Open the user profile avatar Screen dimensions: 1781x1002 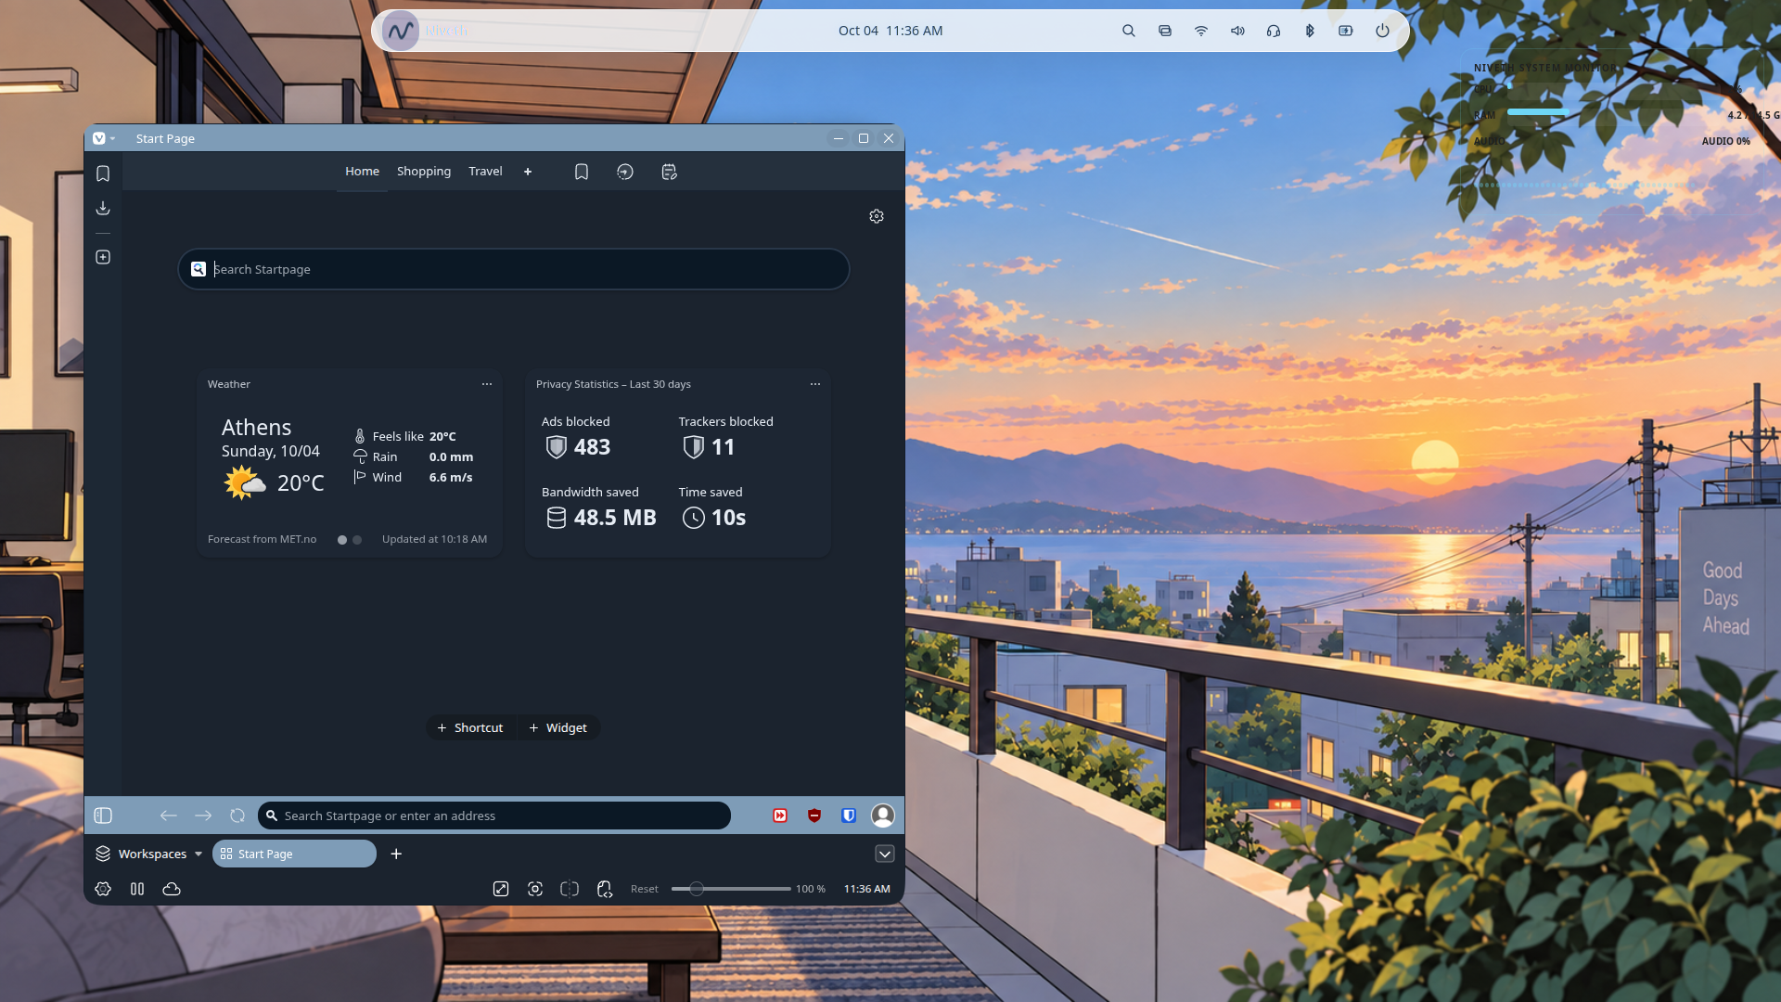click(x=883, y=816)
